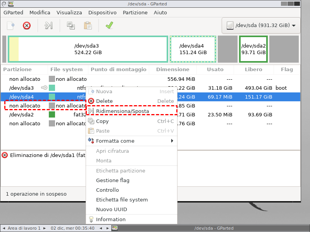Select the /dev/sda3 partition row

[150, 88]
